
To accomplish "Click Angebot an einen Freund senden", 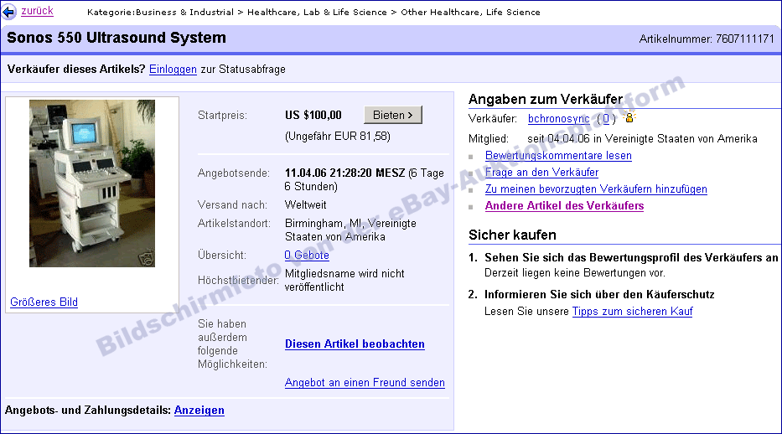I will 365,382.
